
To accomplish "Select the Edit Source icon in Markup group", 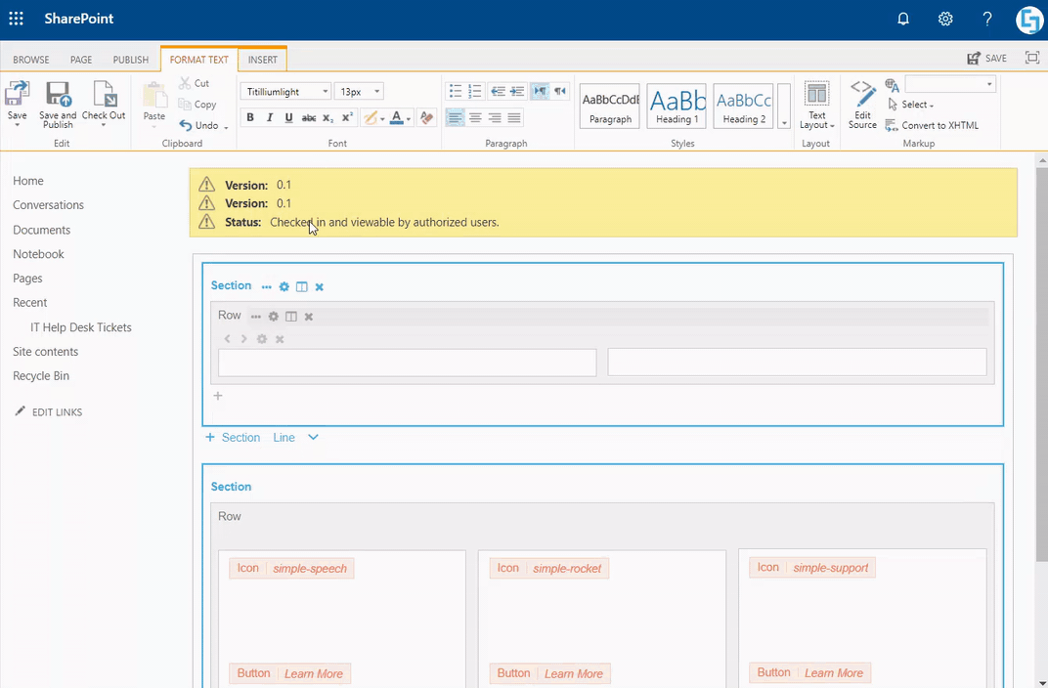I will (x=862, y=103).
